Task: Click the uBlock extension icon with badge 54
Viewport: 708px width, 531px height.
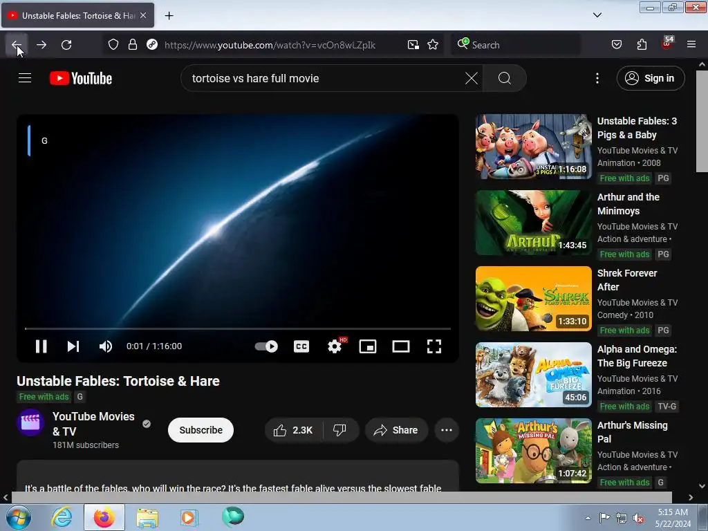Action: click(667, 44)
